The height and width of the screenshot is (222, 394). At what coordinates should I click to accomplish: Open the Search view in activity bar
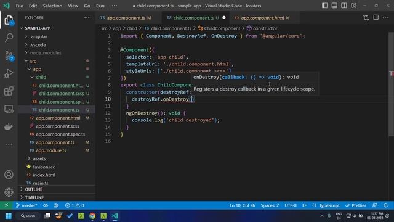pos(9,38)
